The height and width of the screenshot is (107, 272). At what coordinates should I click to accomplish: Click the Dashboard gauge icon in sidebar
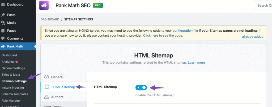[x=3, y=5]
